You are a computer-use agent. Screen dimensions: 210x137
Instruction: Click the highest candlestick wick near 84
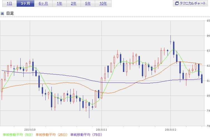click(x=171, y=40)
